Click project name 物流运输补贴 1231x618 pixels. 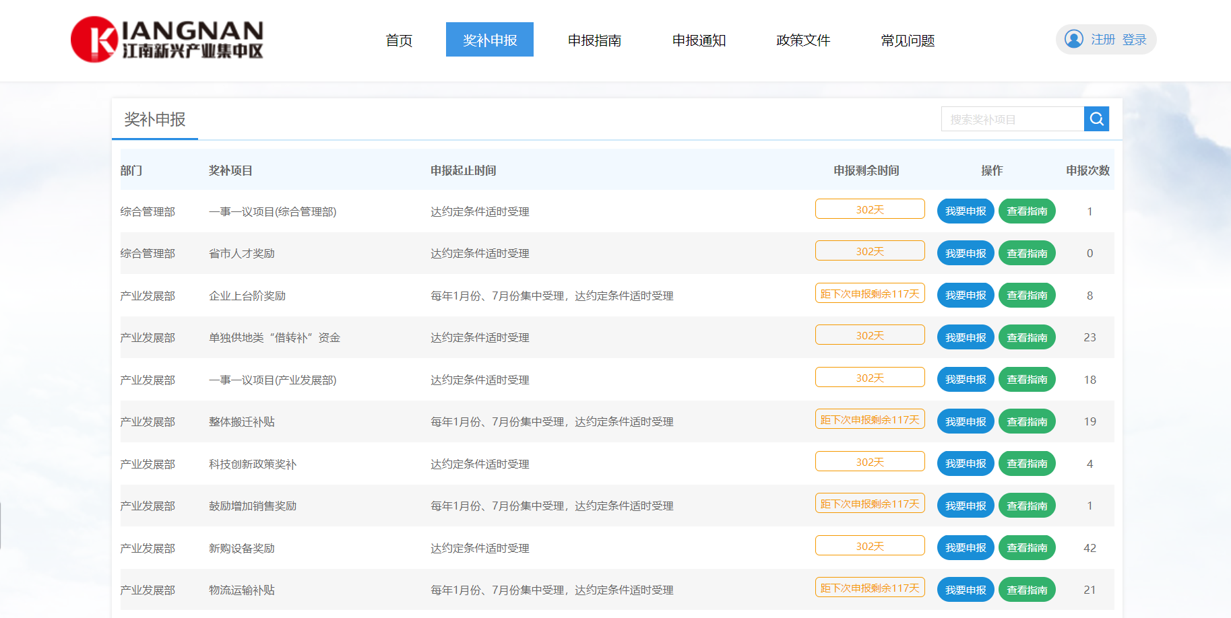242,590
